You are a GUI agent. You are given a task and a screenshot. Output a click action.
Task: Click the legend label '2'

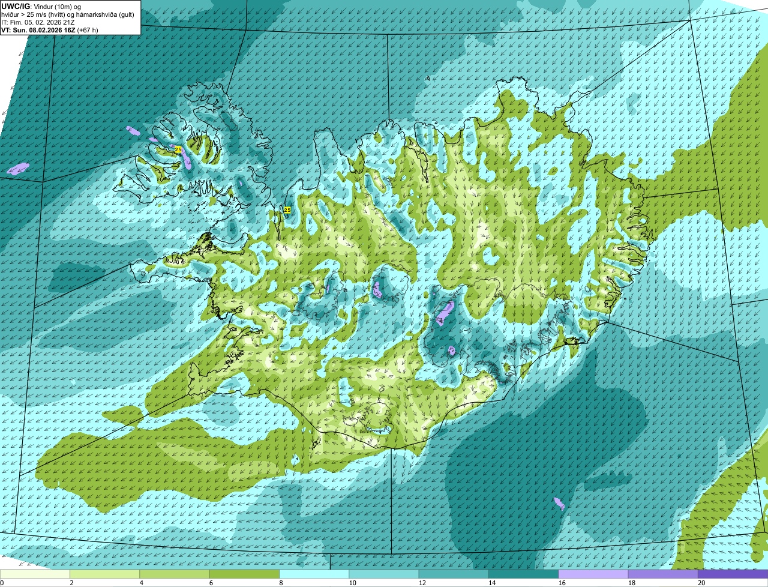[71, 583]
